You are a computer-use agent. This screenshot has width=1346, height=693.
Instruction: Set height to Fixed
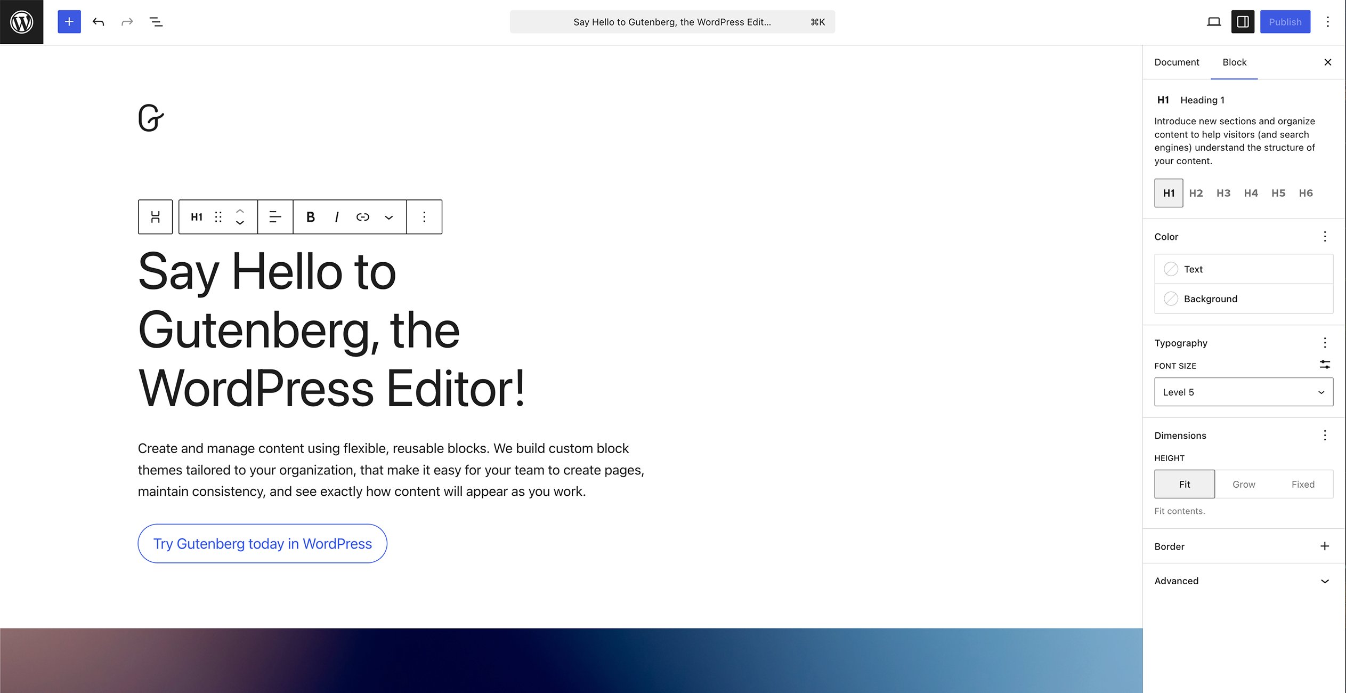pos(1303,485)
